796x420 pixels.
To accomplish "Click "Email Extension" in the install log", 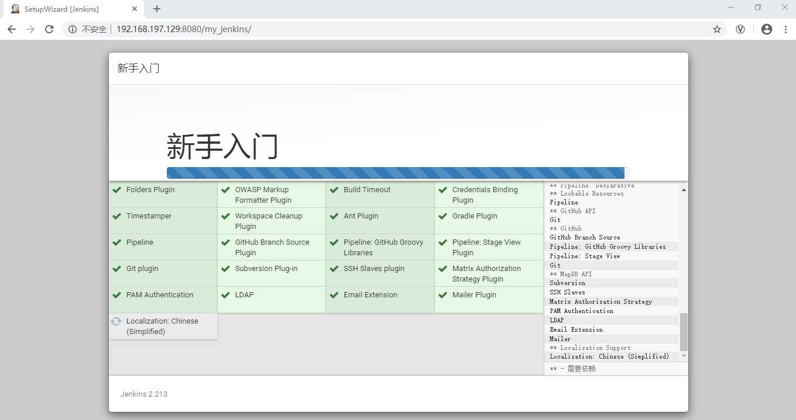I will point(576,329).
